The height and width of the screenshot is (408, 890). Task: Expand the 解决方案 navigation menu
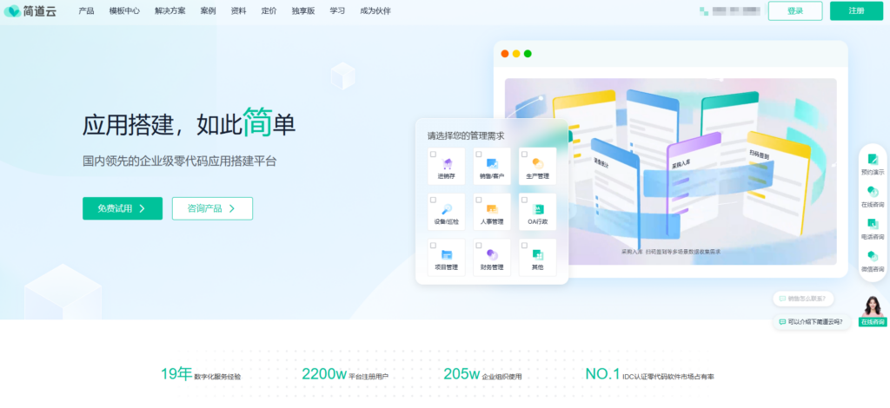click(x=169, y=11)
